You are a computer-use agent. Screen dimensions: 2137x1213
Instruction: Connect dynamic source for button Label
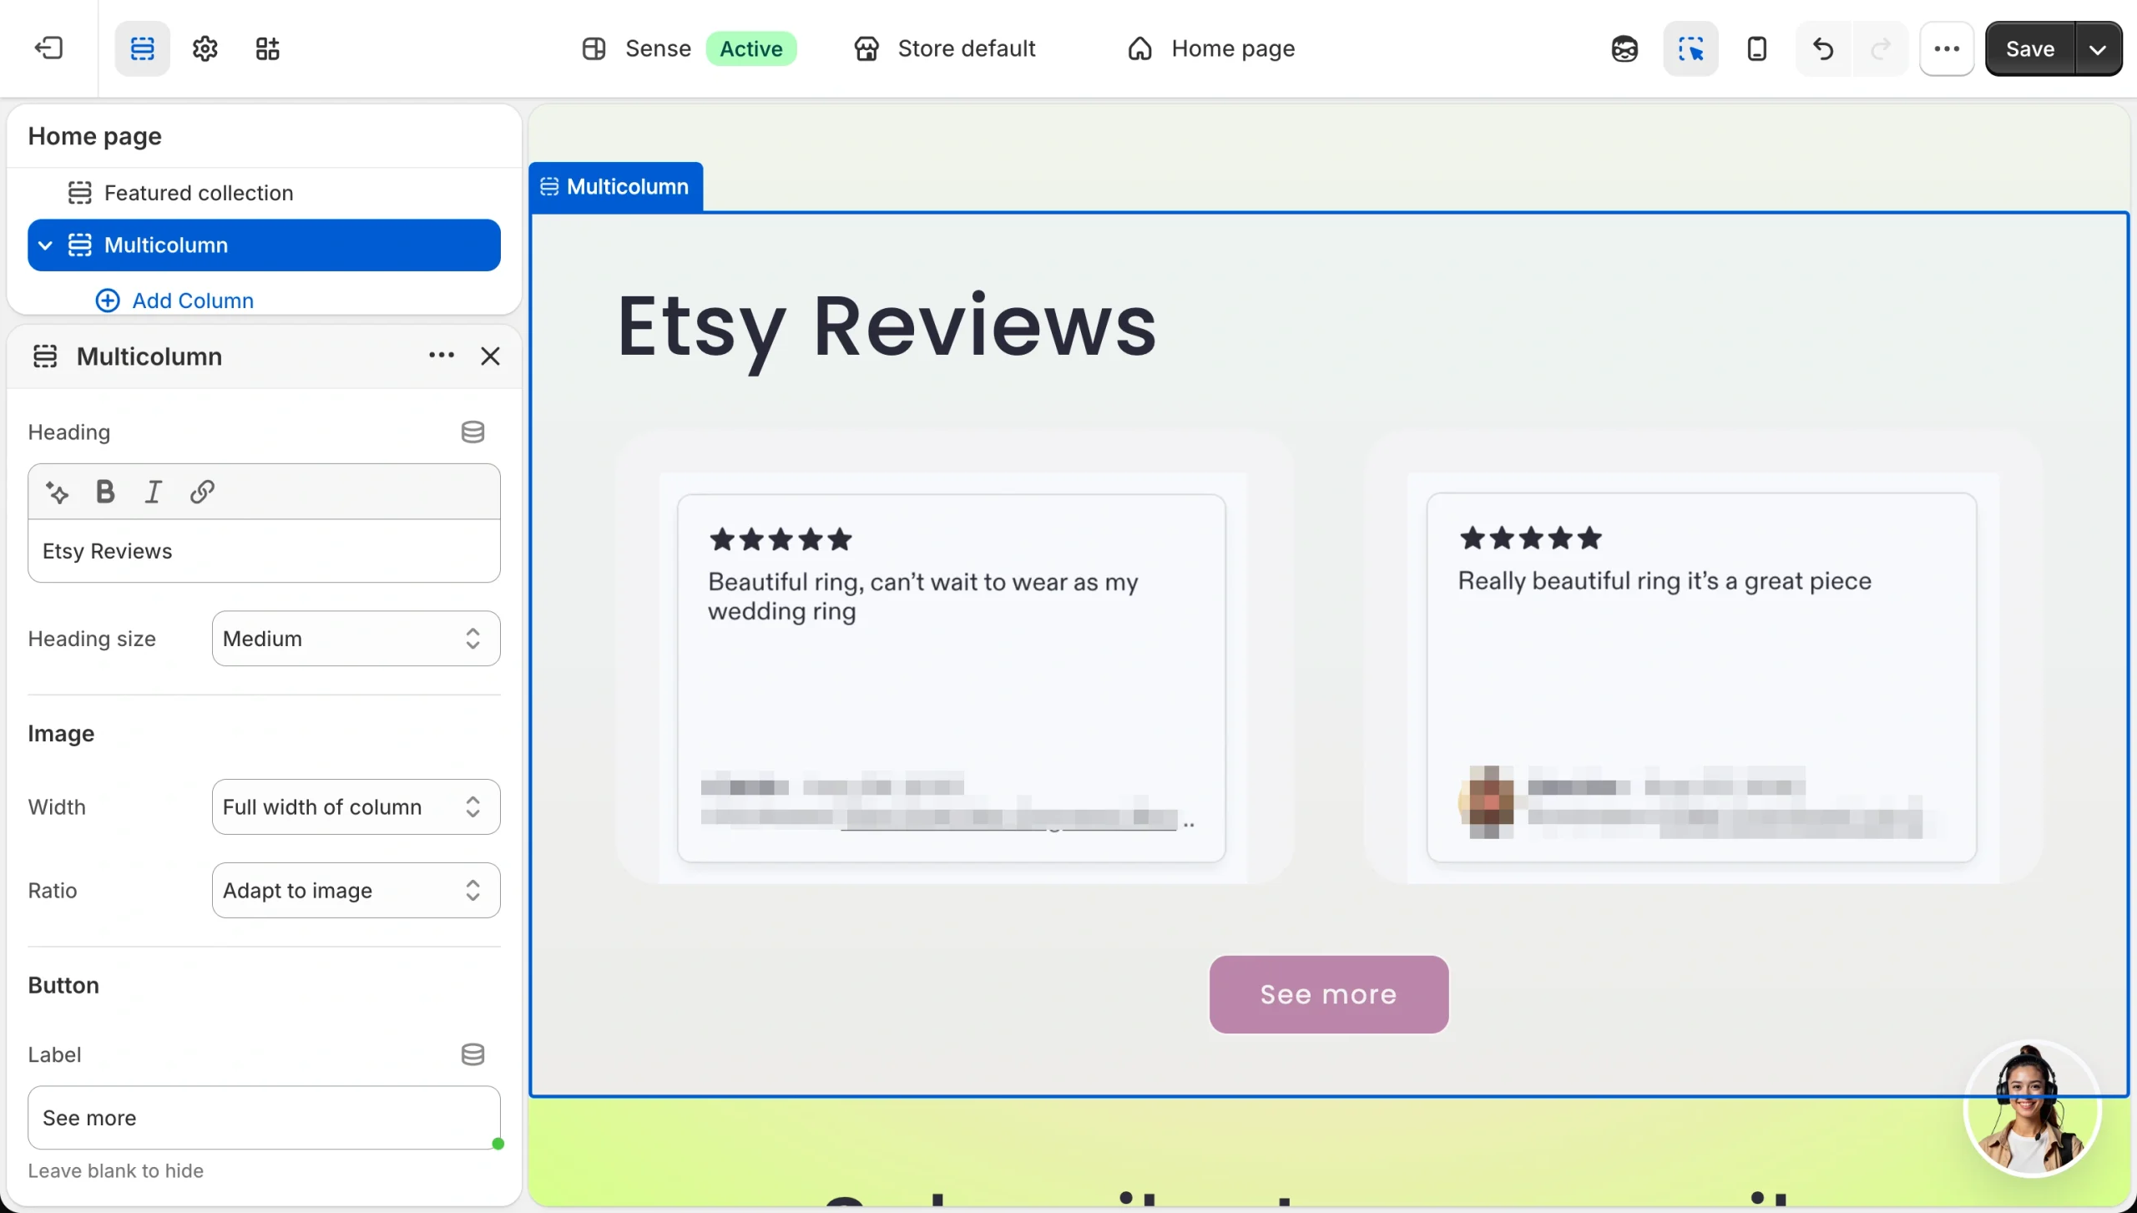pos(472,1054)
